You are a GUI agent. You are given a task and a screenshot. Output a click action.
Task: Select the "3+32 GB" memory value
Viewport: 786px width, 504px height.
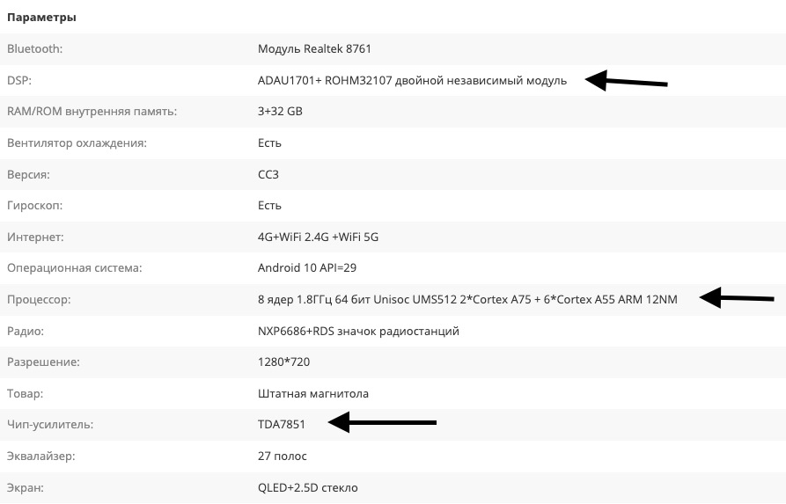280,112
